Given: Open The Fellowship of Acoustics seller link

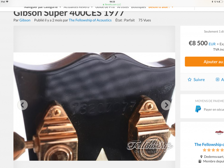Looking at the screenshot, I should [x=90, y=20].
